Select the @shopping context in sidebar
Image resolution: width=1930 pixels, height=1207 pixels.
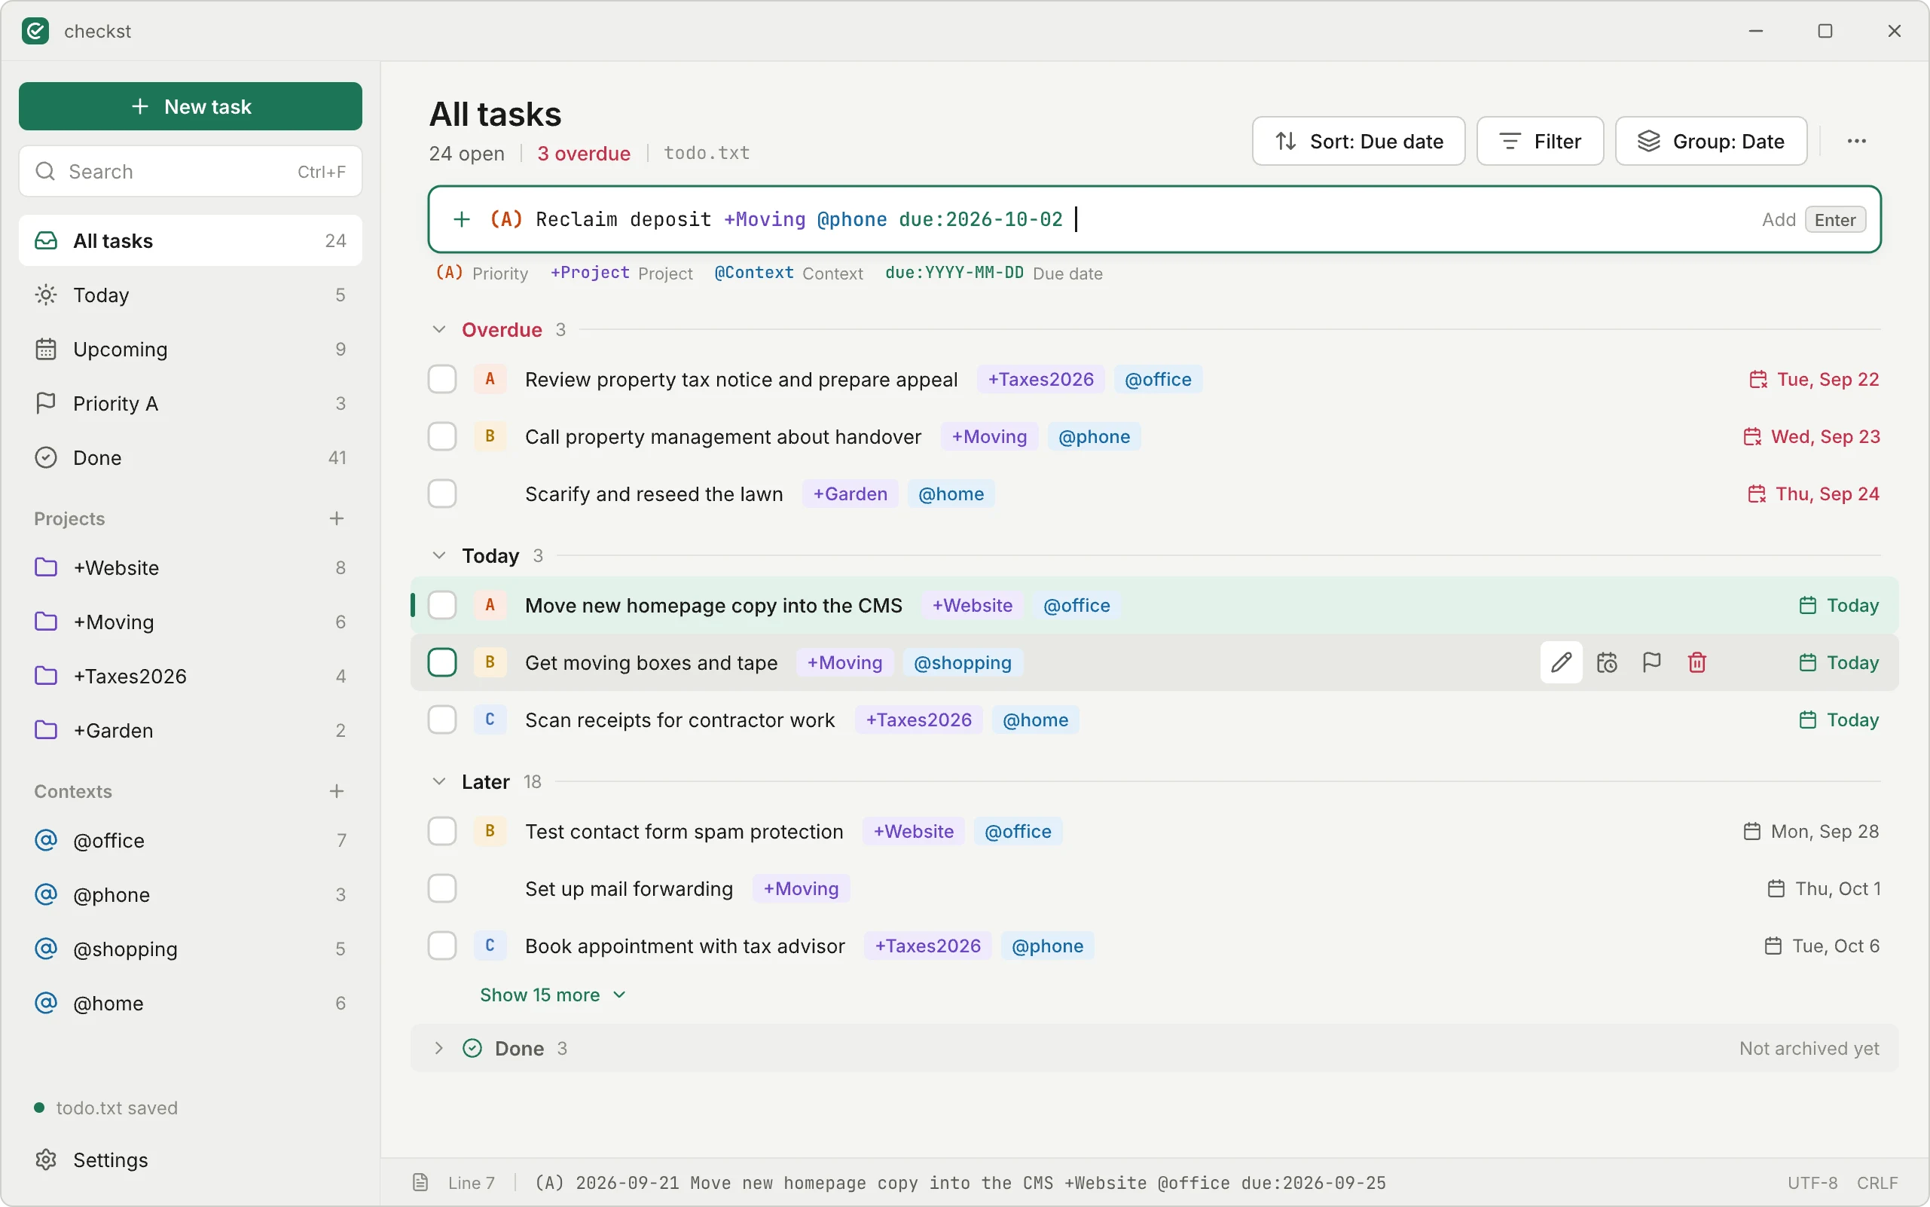(190, 949)
